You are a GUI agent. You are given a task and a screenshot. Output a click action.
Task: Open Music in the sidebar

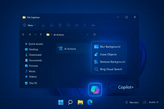coord(30,71)
